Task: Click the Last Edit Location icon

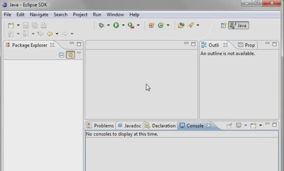Action: (x=40, y=34)
